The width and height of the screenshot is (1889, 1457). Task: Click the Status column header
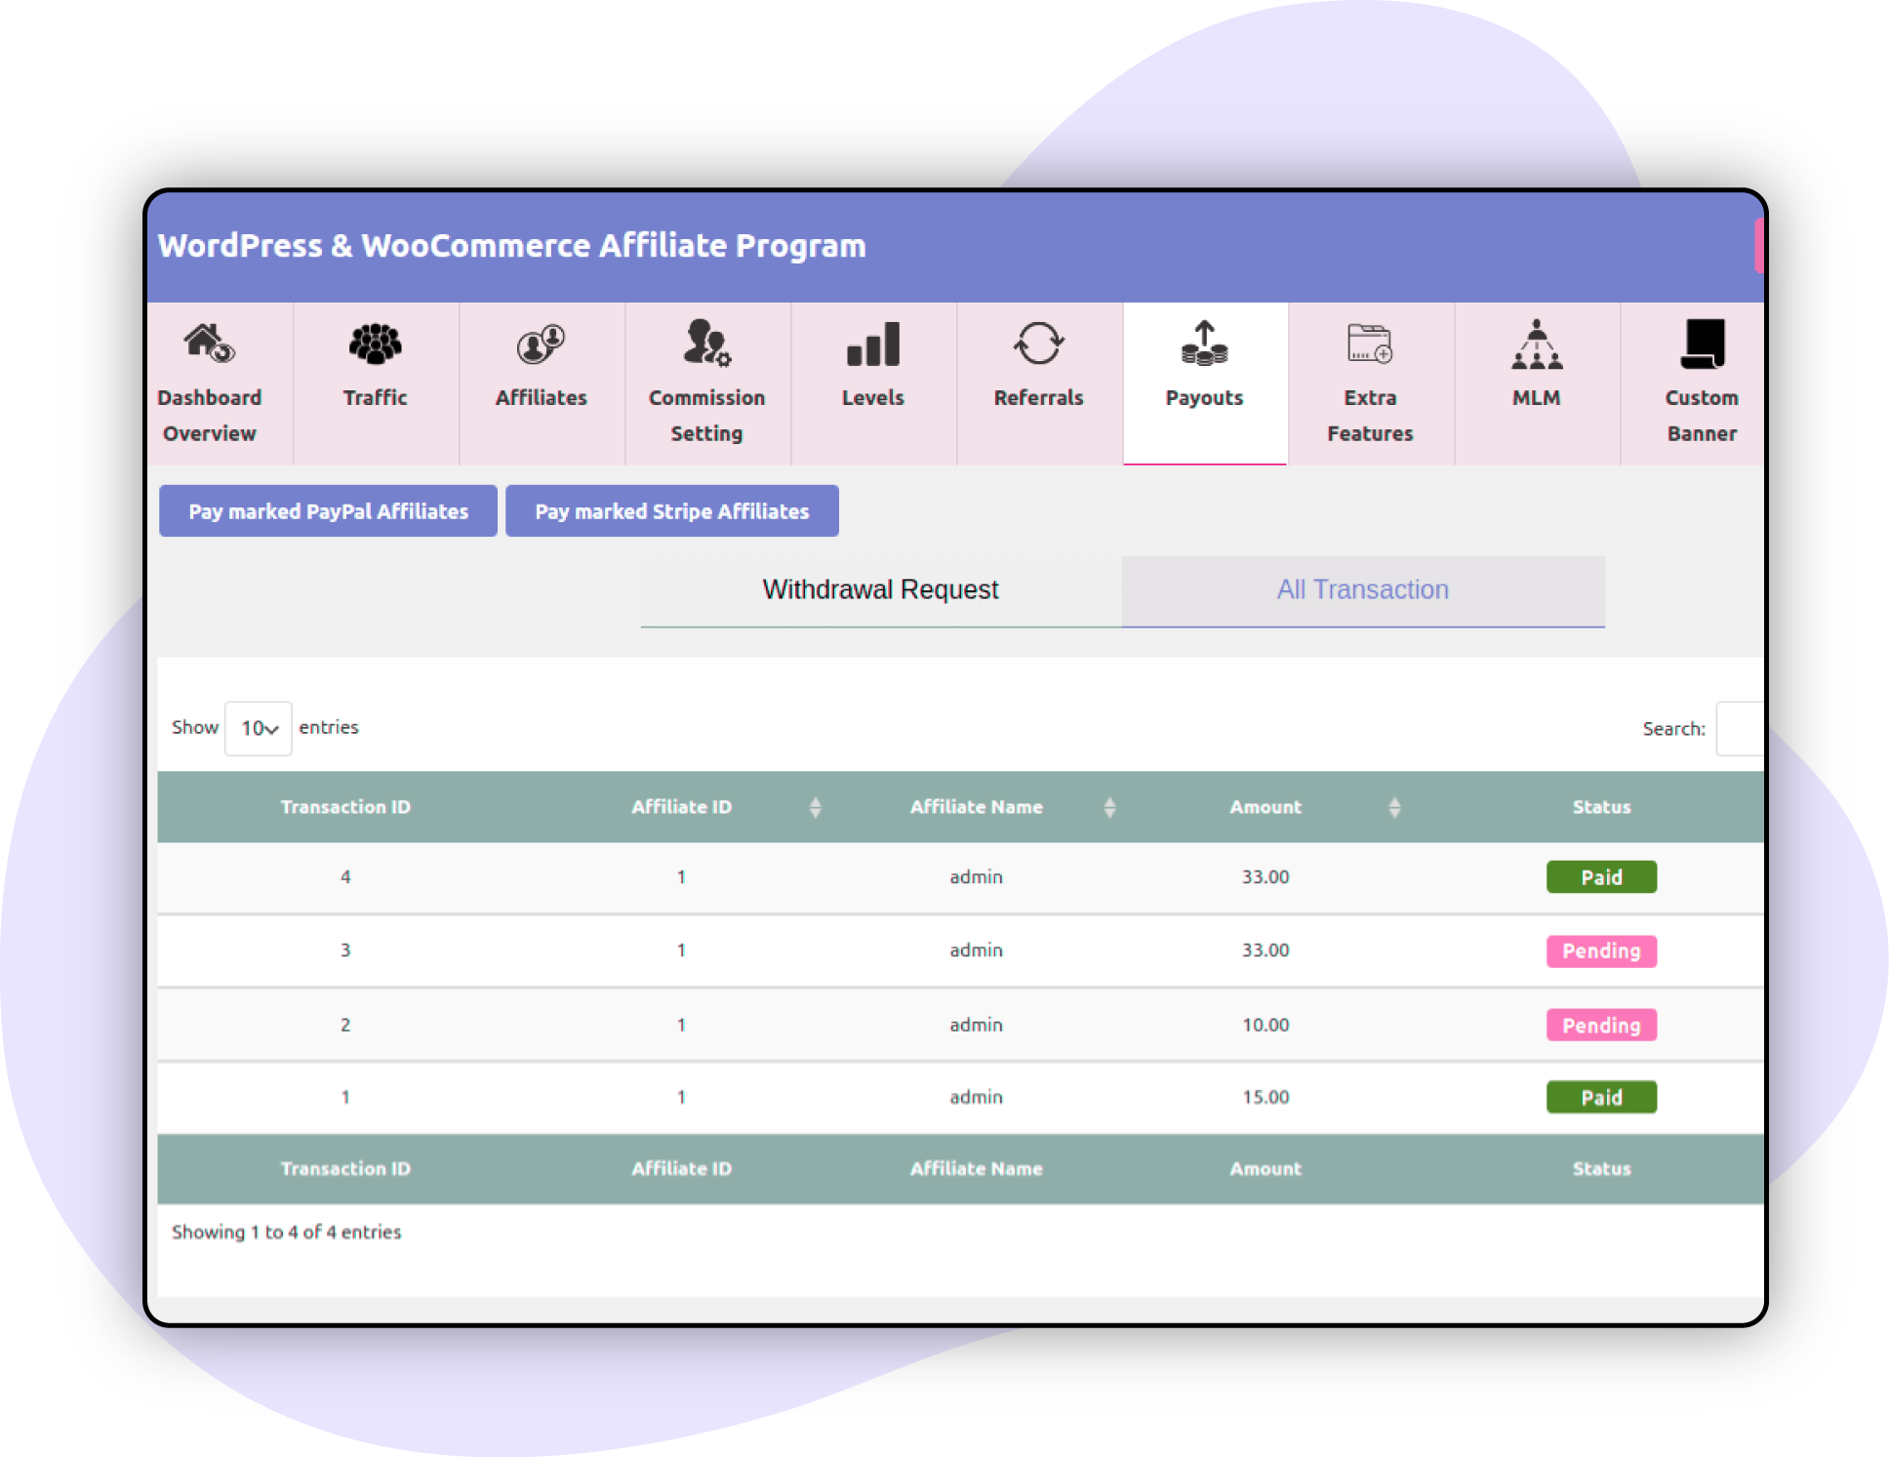click(1601, 807)
